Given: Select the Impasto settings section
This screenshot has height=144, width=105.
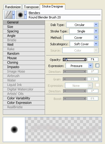Looking at the screenshot, I should pyautogui.click(x=24, y=67).
